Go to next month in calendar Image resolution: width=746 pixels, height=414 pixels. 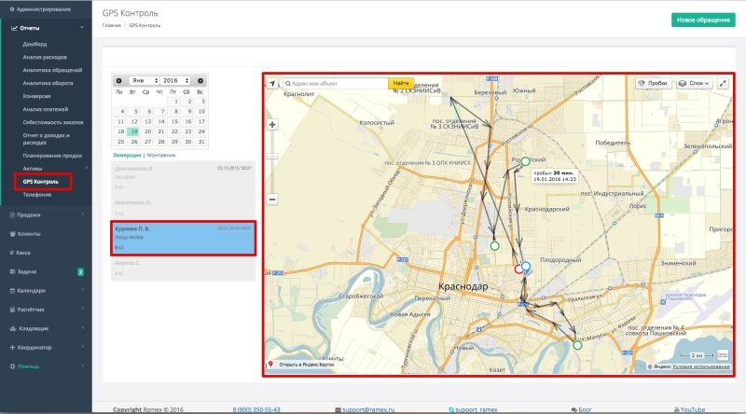[200, 81]
